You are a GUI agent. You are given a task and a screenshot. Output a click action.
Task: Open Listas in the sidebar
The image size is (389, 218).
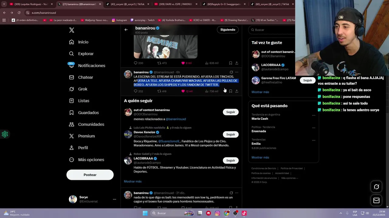pos(79,101)
